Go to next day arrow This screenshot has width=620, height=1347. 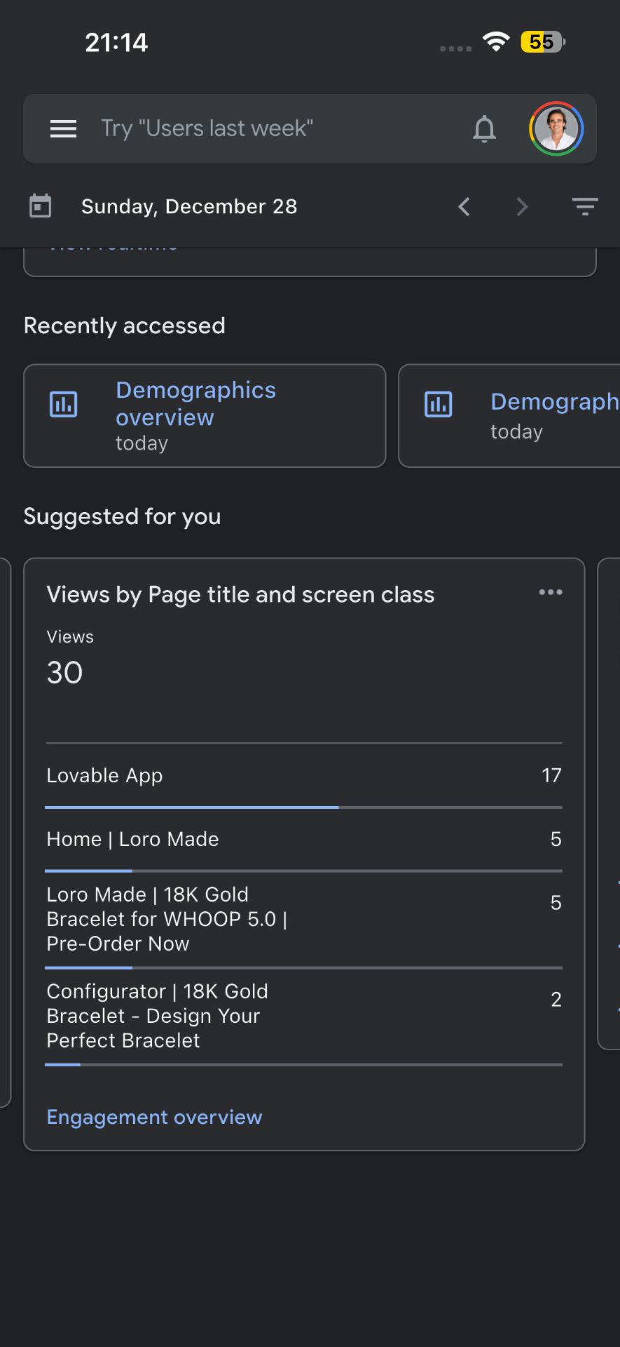click(522, 207)
